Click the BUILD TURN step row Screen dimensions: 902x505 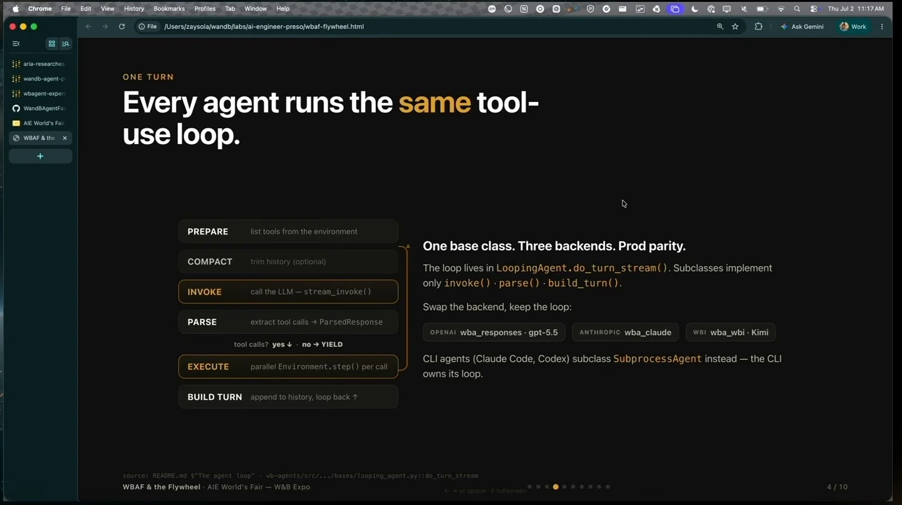click(288, 397)
